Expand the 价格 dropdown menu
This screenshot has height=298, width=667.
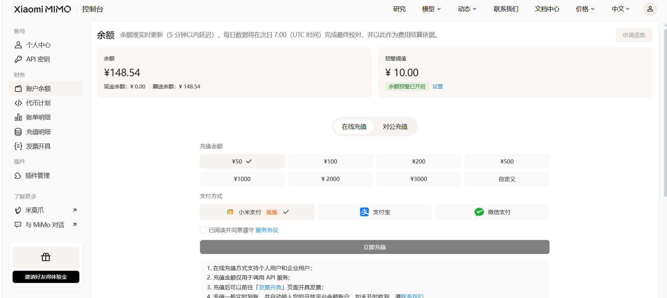pyautogui.click(x=585, y=9)
